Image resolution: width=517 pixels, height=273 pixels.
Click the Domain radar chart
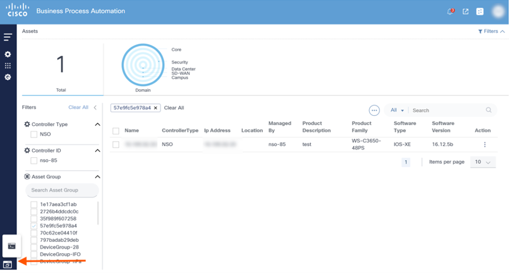143,65
